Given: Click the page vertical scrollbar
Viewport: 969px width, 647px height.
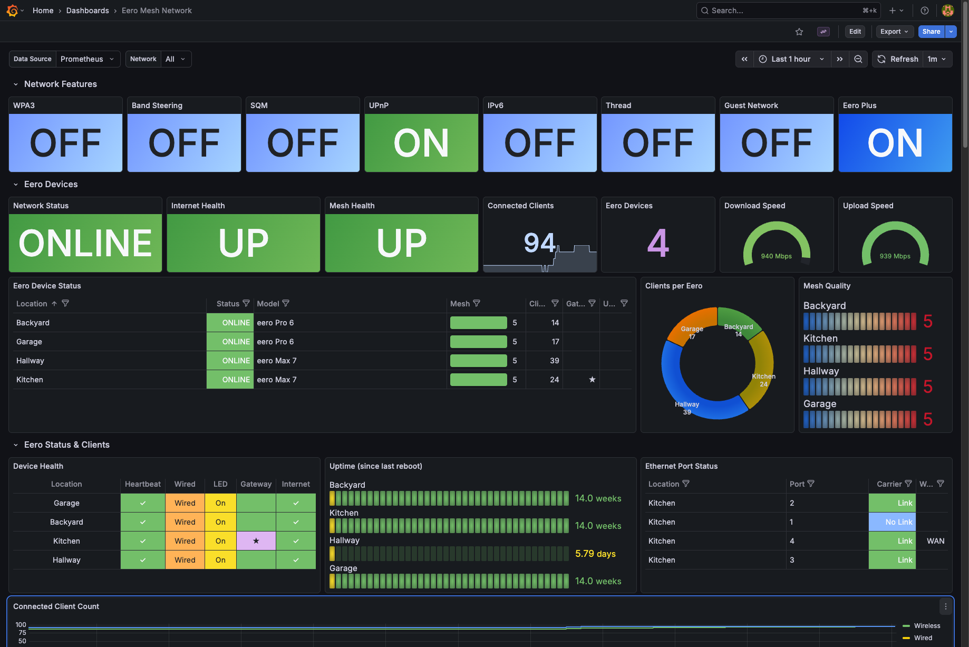Looking at the screenshot, I should (x=965, y=74).
